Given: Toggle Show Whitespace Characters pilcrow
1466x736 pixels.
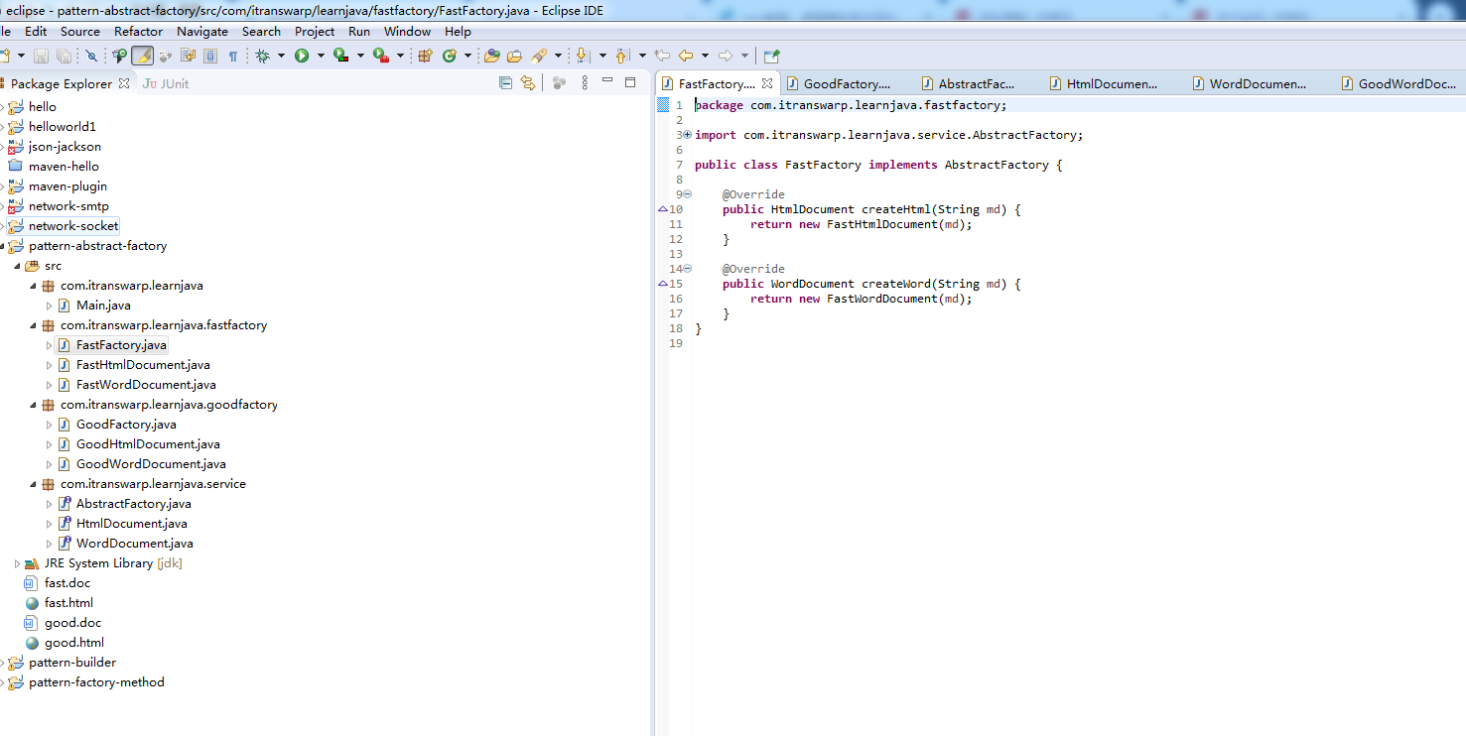Looking at the screenshot, I should [x=233, y=56].
